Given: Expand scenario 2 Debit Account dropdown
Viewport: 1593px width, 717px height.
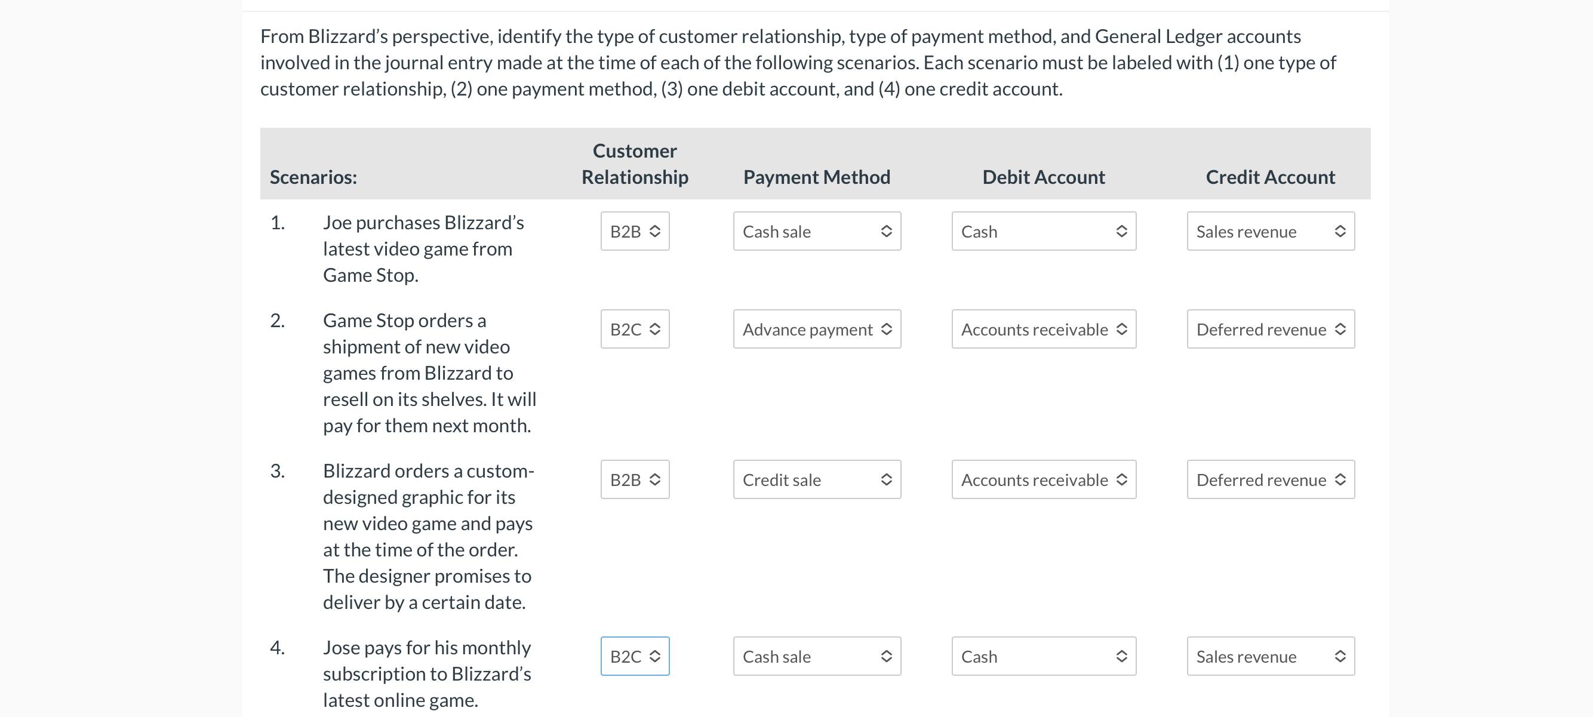Looking at the screenshot, I should 1043,329.
